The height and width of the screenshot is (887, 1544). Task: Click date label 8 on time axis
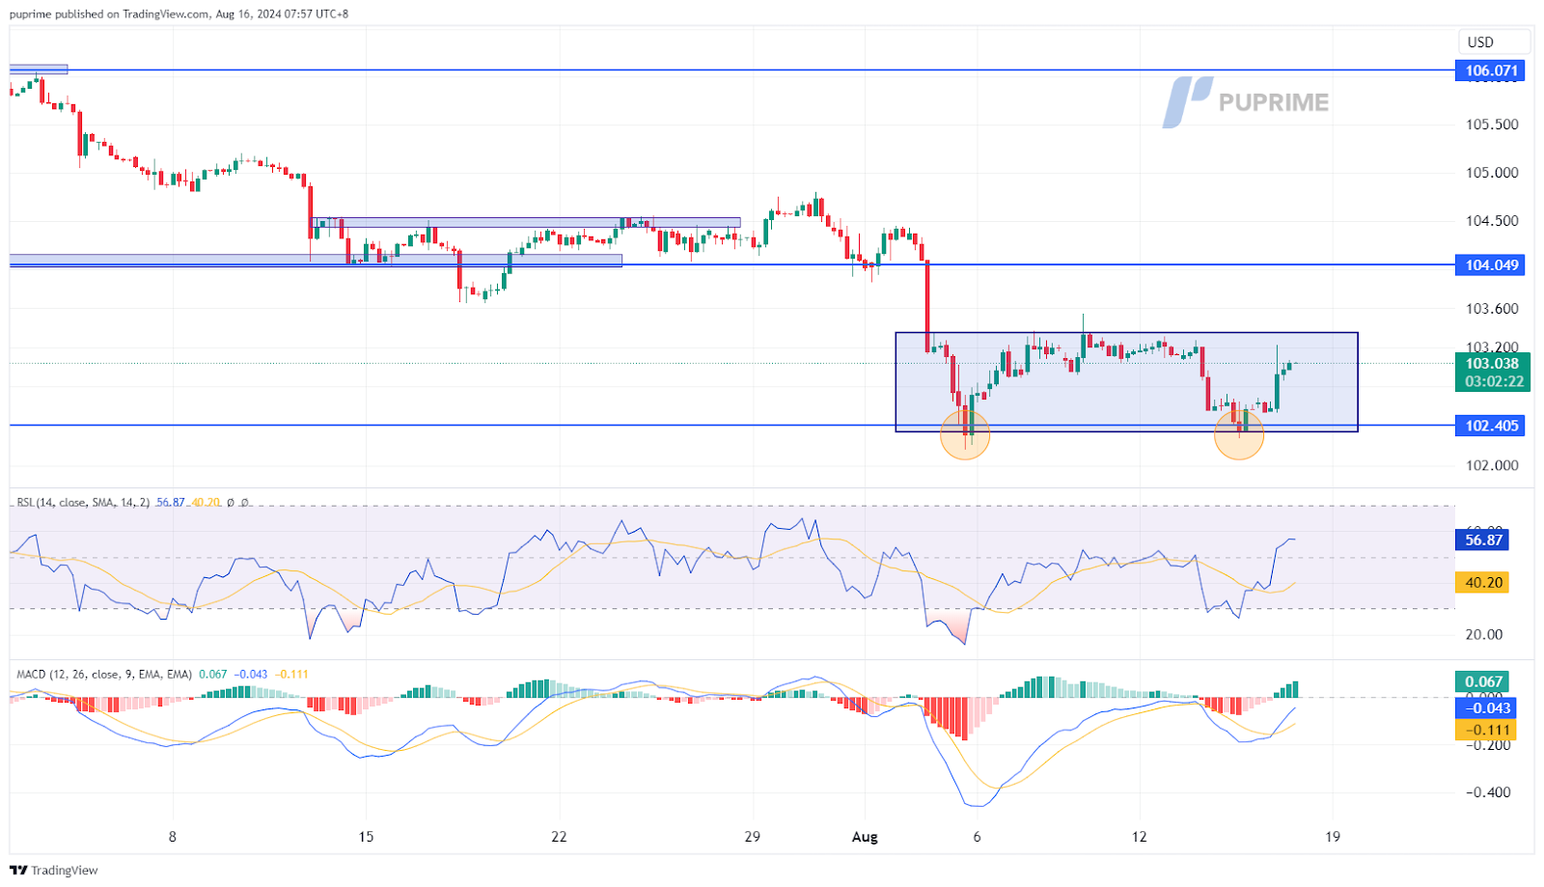click(173, 837)
